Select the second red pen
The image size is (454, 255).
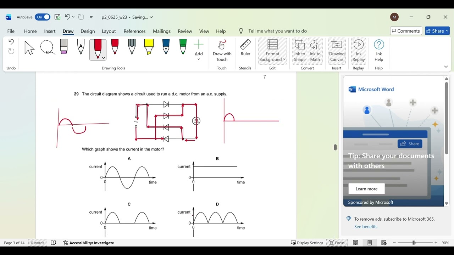[115, 47]
